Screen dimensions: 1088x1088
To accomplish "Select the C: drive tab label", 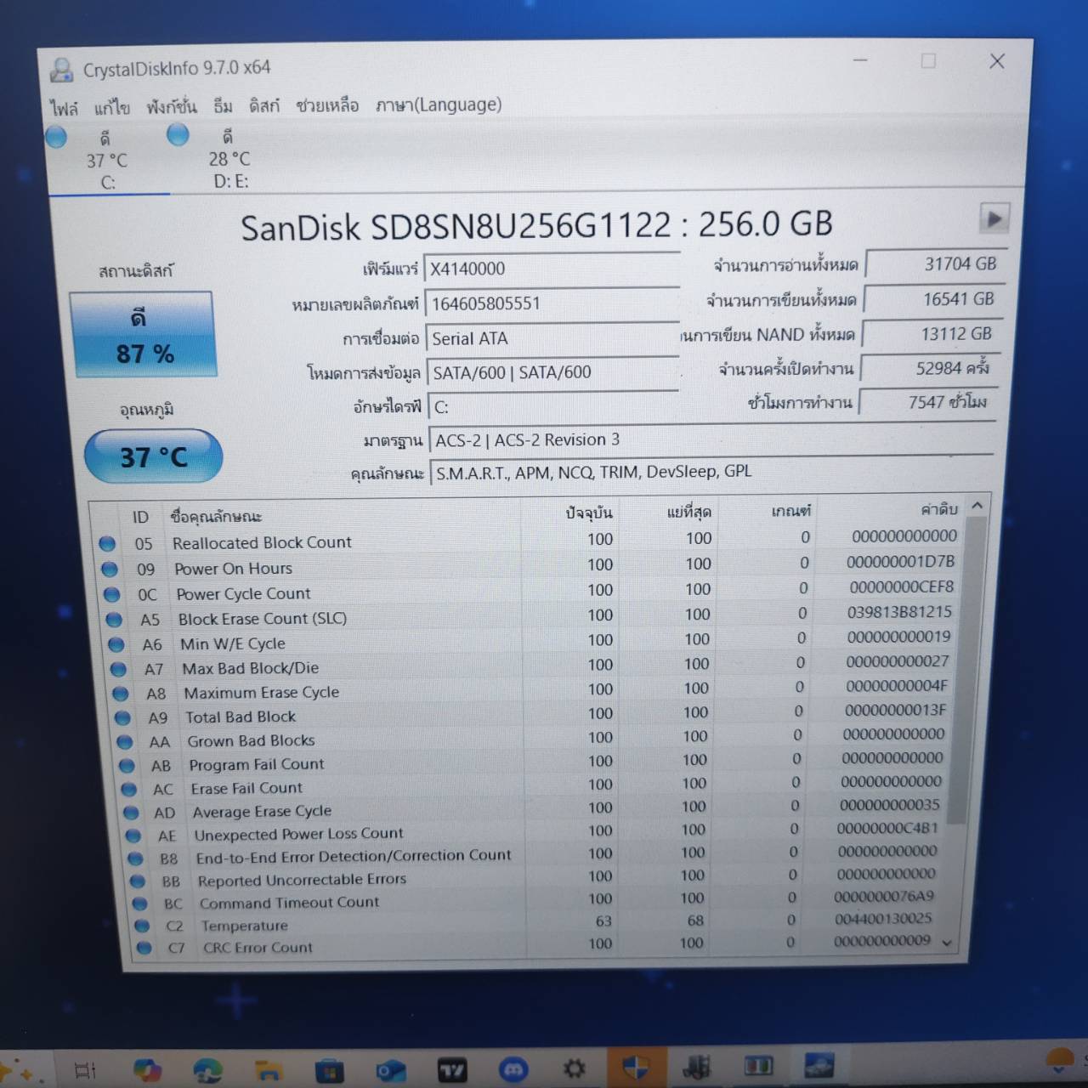I will (x=108, y=183).
